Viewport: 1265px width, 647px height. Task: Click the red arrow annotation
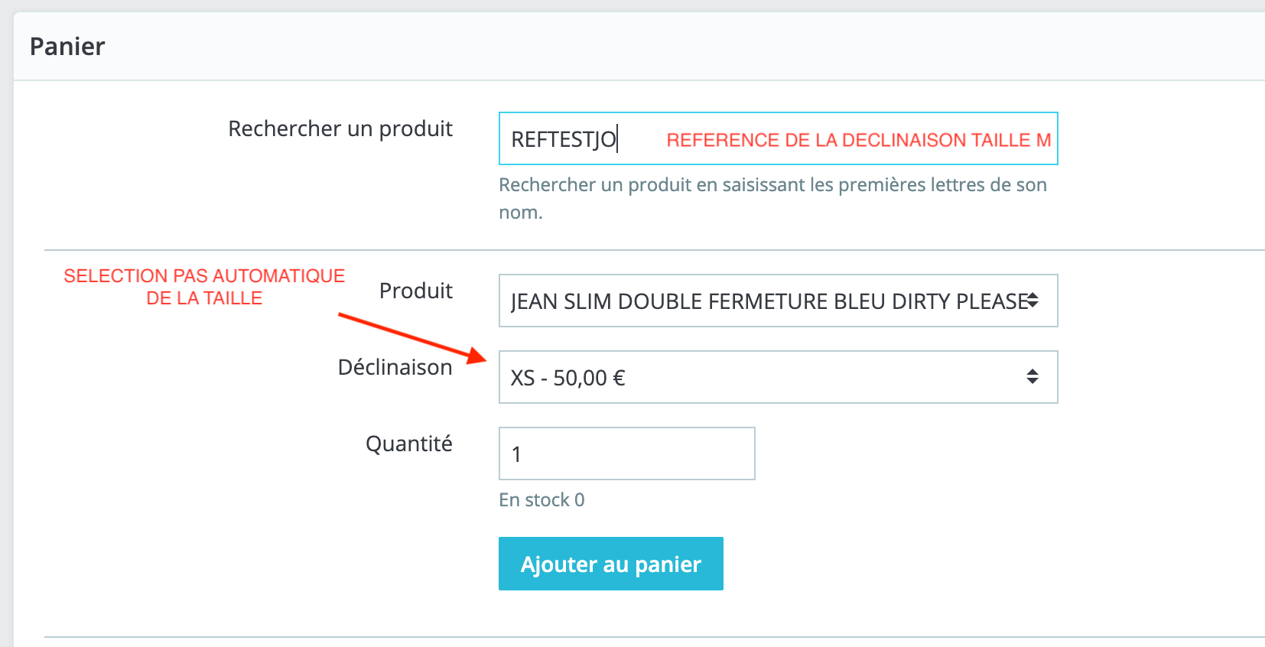tap(411, 337)
